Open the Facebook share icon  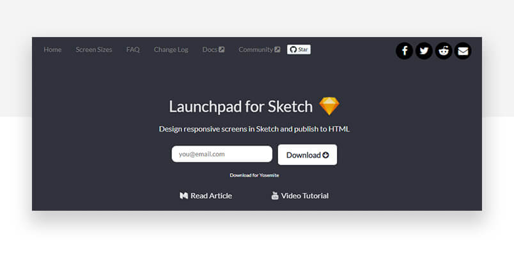(x=404, y=50)
